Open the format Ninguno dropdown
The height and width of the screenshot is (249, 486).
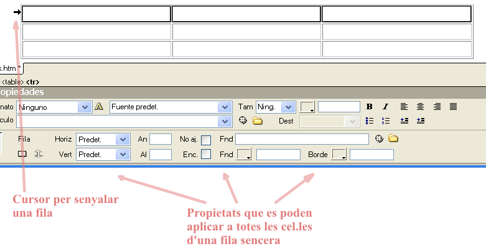point(85,107)
